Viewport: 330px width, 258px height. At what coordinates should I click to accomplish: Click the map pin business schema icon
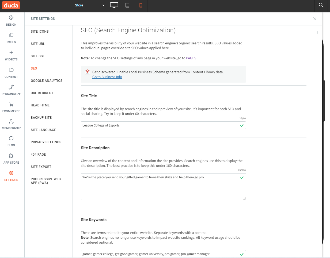(87, 72)
